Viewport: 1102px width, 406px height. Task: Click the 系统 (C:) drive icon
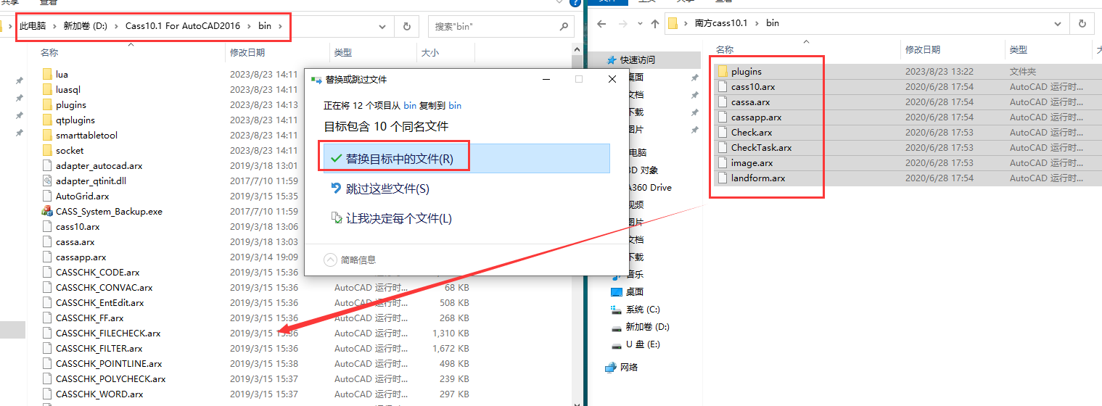click(x=616, y=309)
